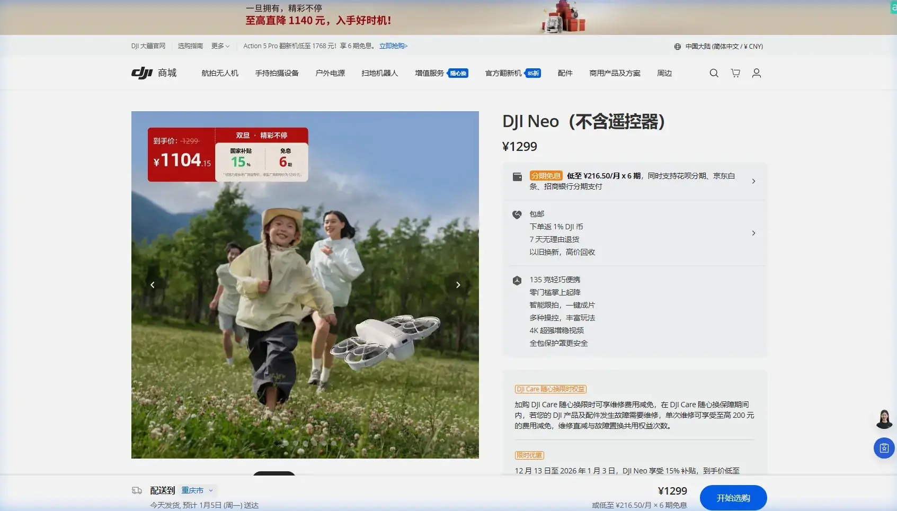This screenshot has width=897, height=511.
Task: Expand the 更多 dropdown in top bar
Action: coord(220,46)
